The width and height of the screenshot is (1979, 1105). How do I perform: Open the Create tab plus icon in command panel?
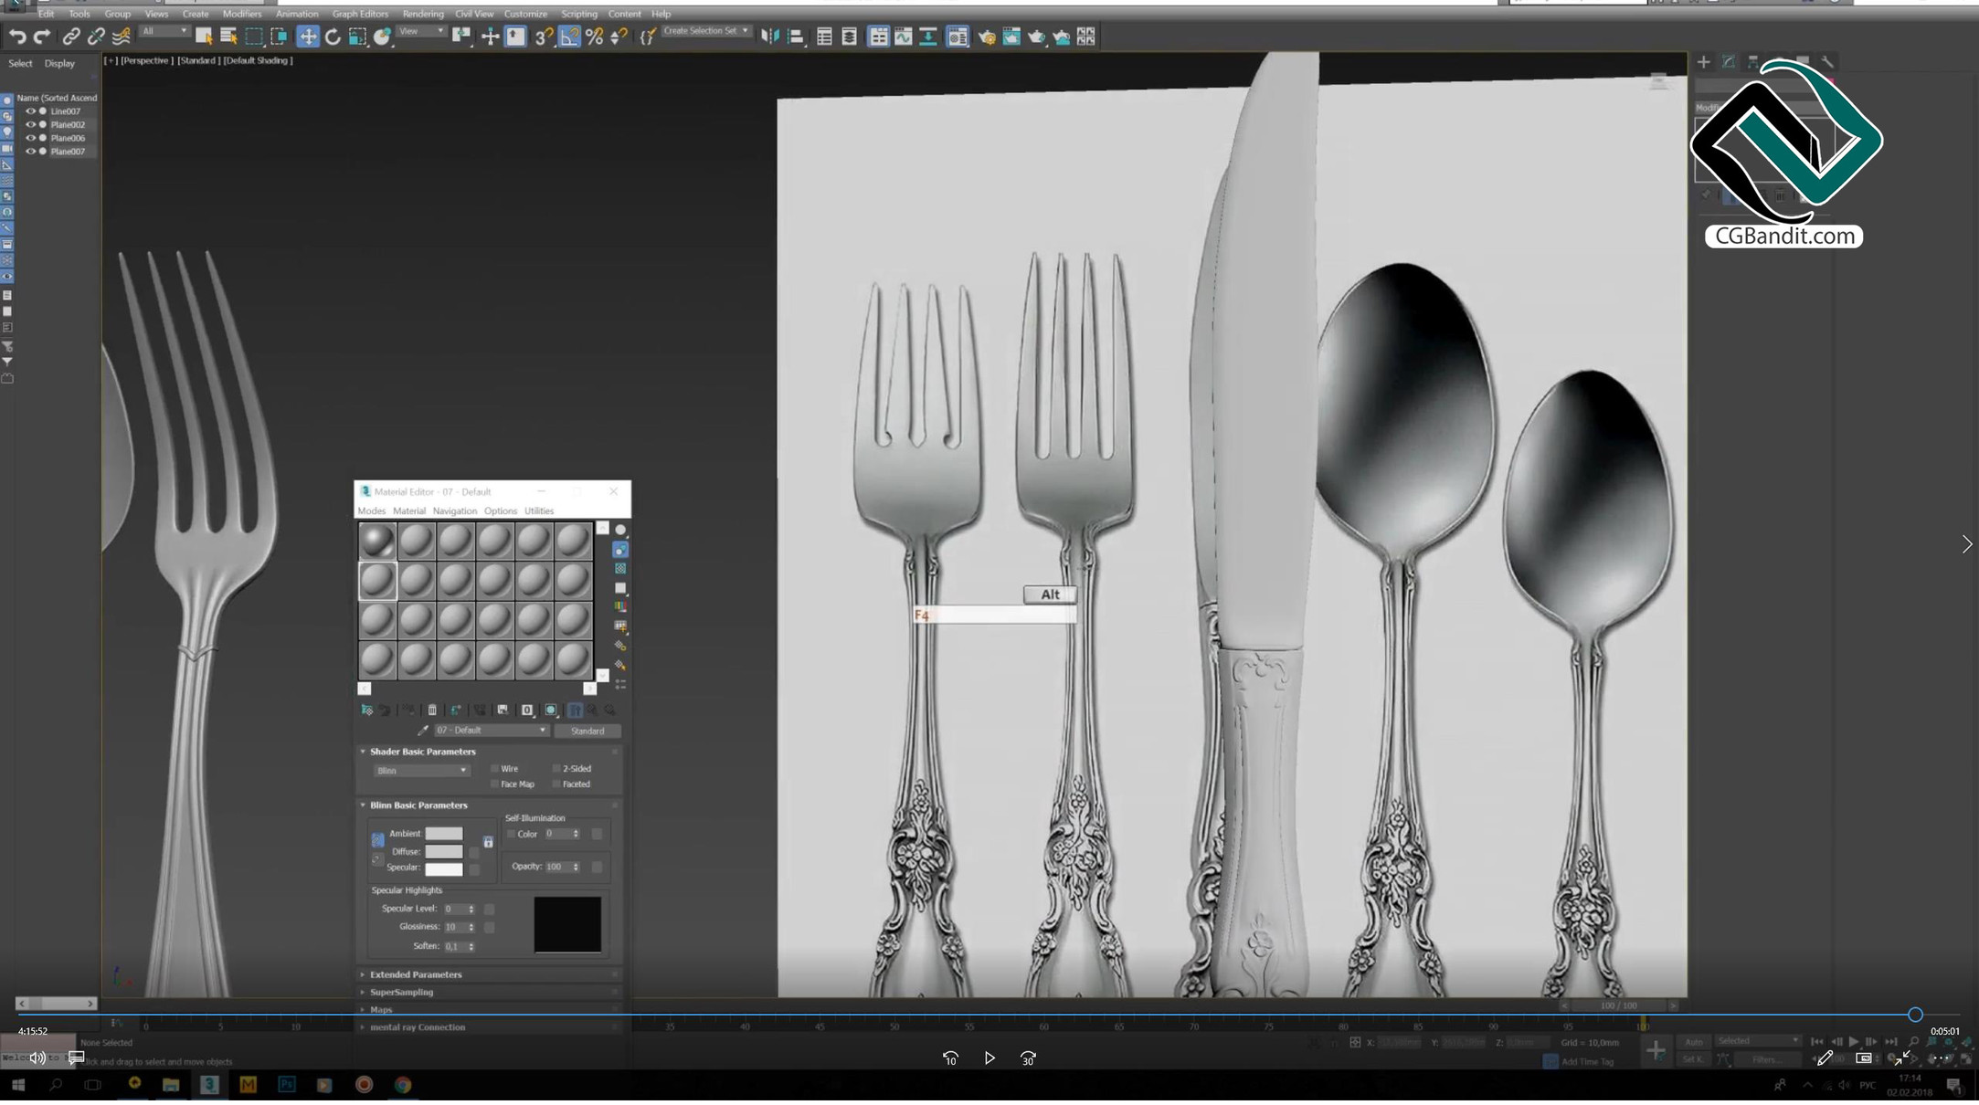(1703, 62)
